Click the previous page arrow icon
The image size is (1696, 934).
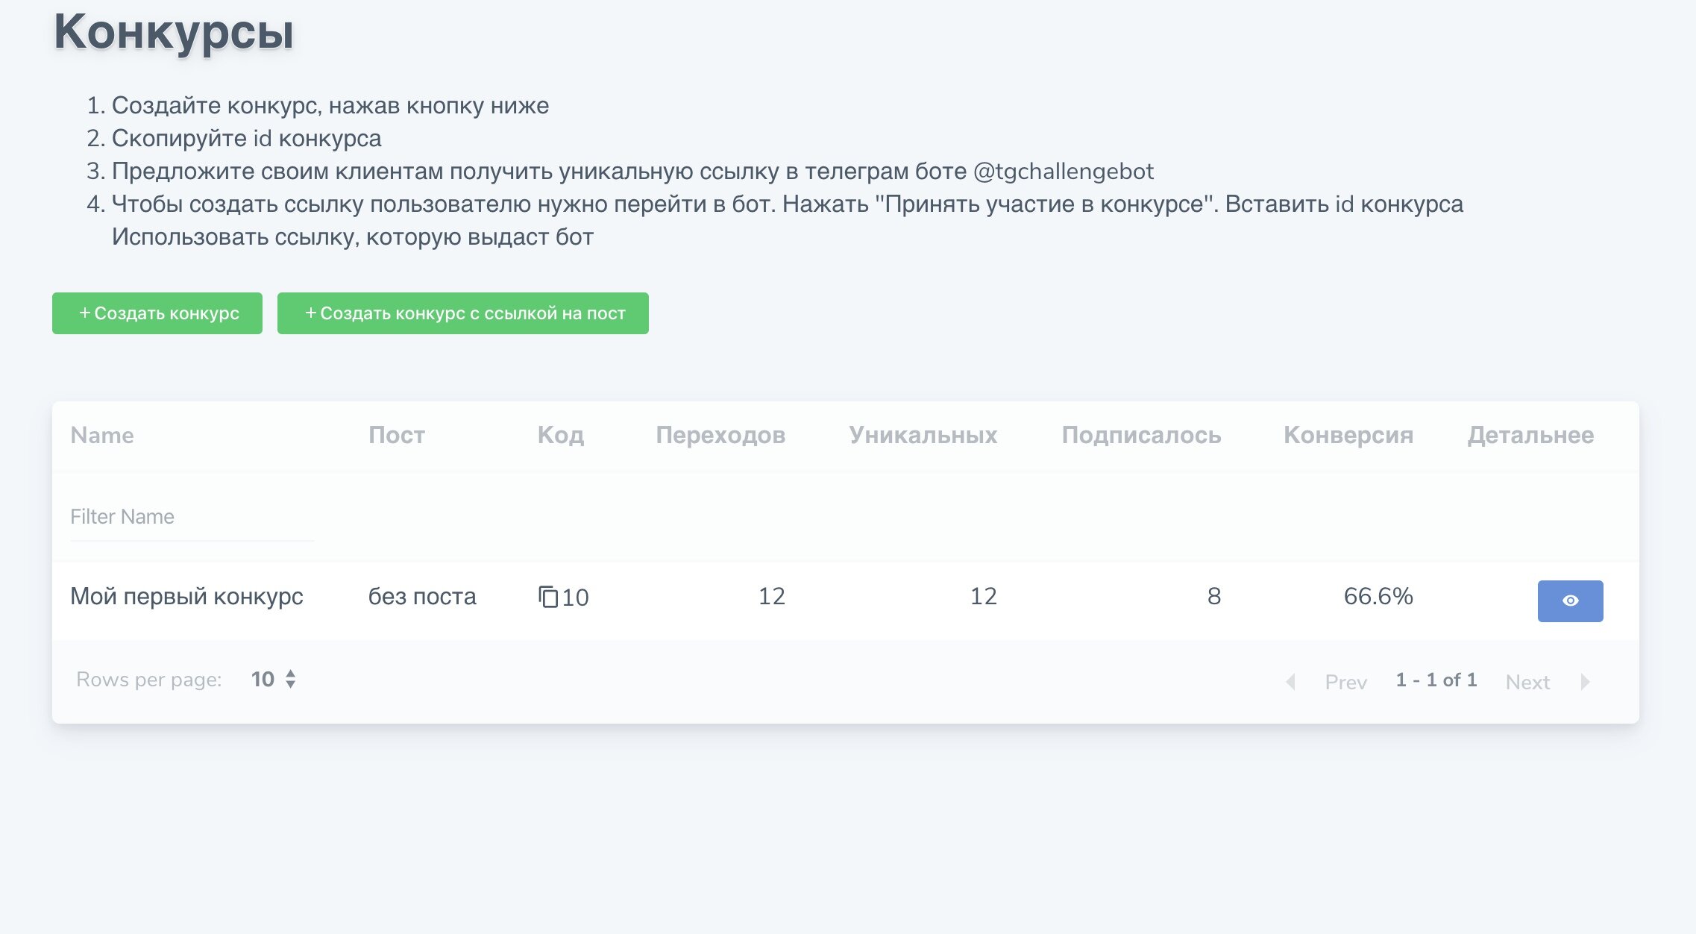coord(1290,682)
